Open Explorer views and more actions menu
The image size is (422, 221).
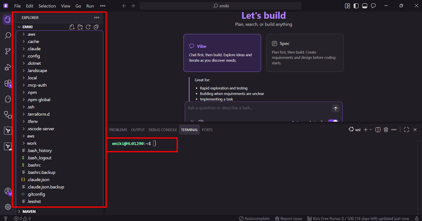pyautogui.click(x=97, y=18)
